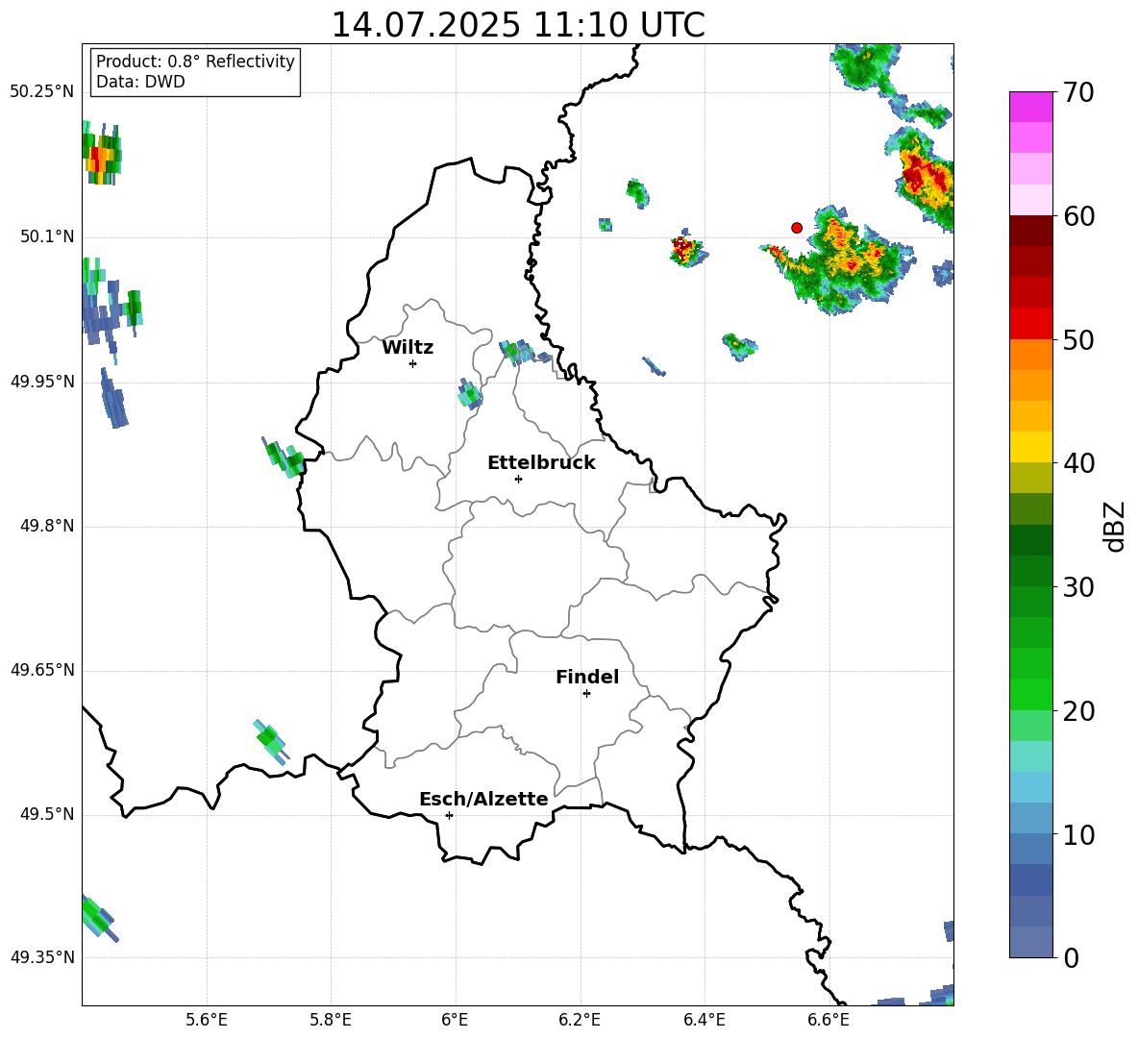Click the 49.65°N latitude label
This screenshot has width=1138, height=1039.
coord(42,670)
